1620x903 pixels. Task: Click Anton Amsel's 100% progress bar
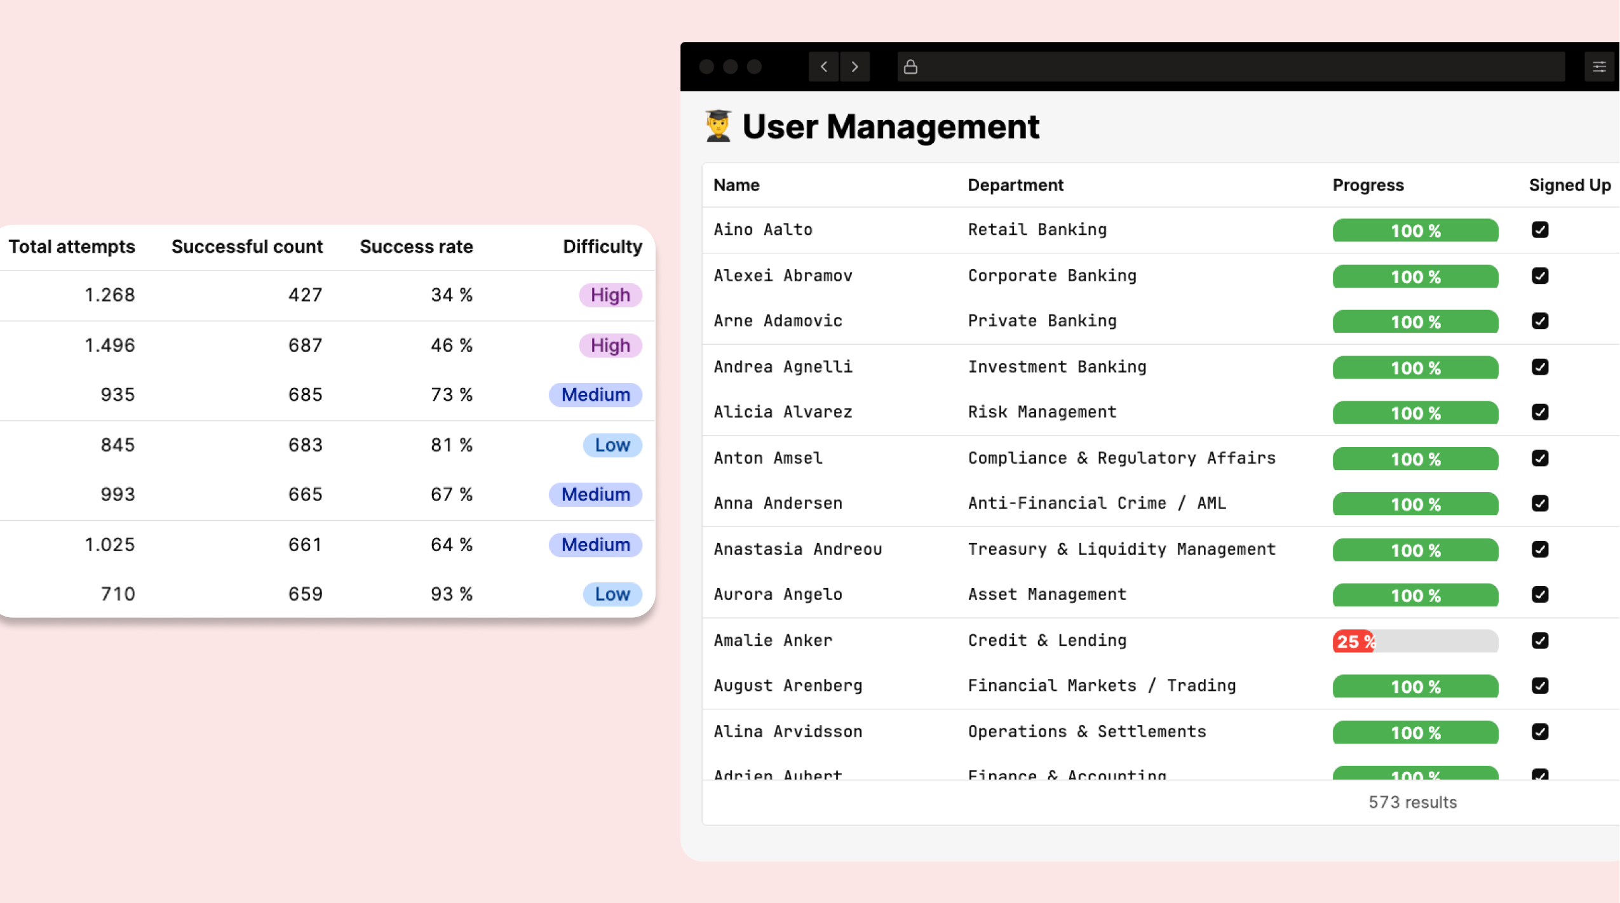point(1414,458)
